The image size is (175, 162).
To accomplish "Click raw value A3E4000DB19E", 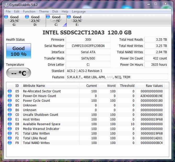I will click(x=151, y=96).
